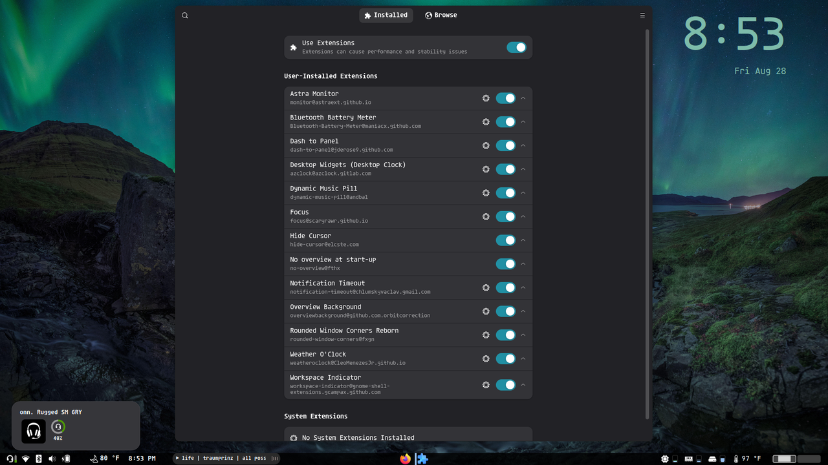This screenshot has width=828, height=465.
Task: Switch to the Installed tab
Action: tap(386, 15)
